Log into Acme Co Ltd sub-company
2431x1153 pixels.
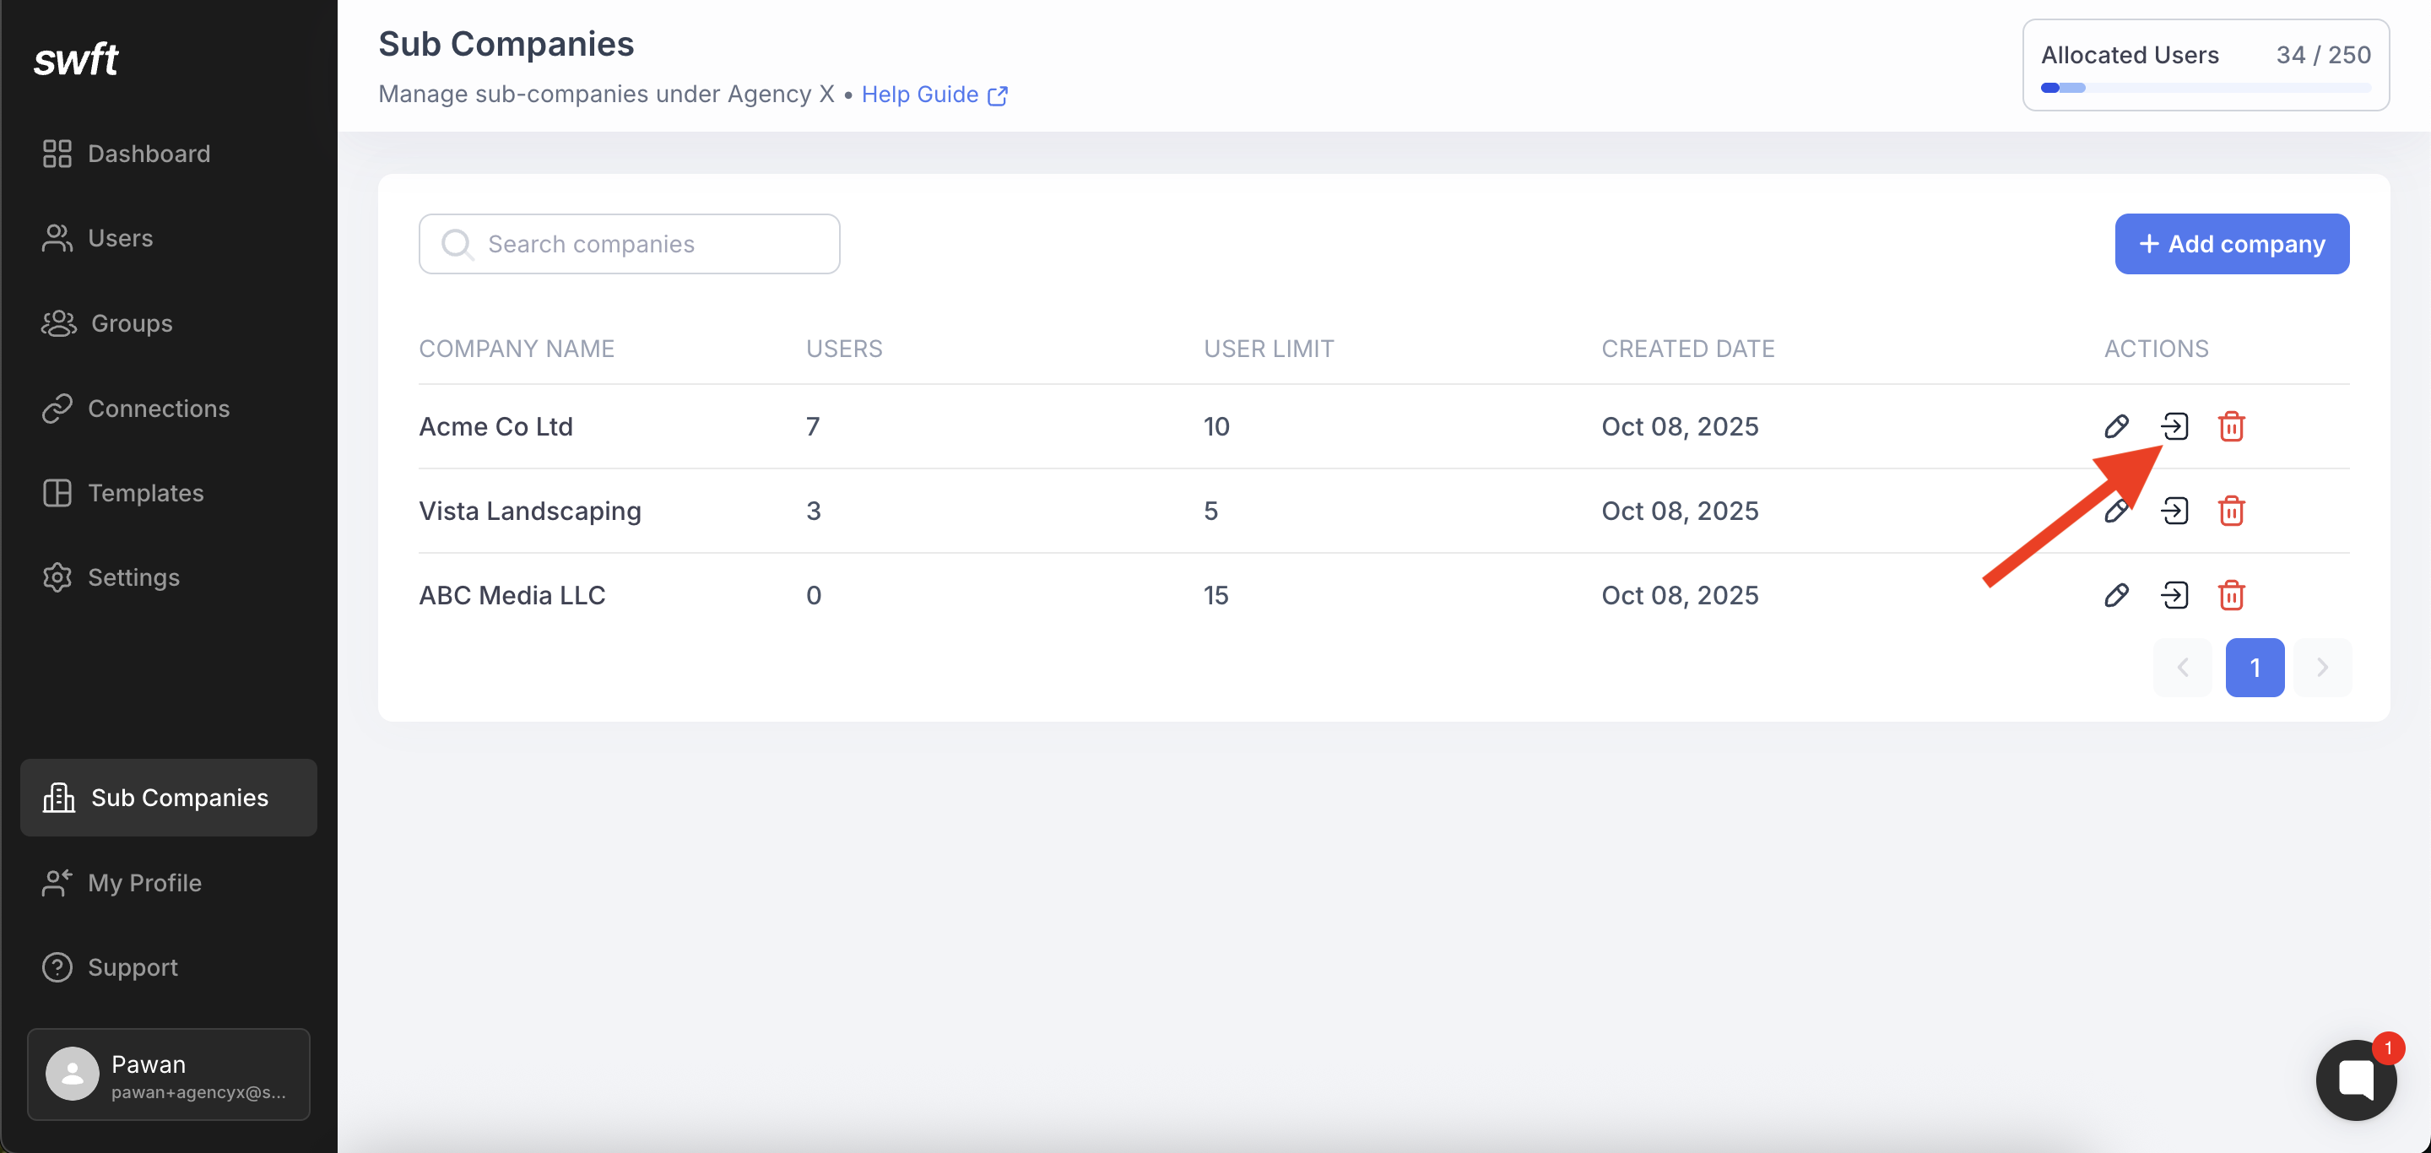[x=2174, y=426]
